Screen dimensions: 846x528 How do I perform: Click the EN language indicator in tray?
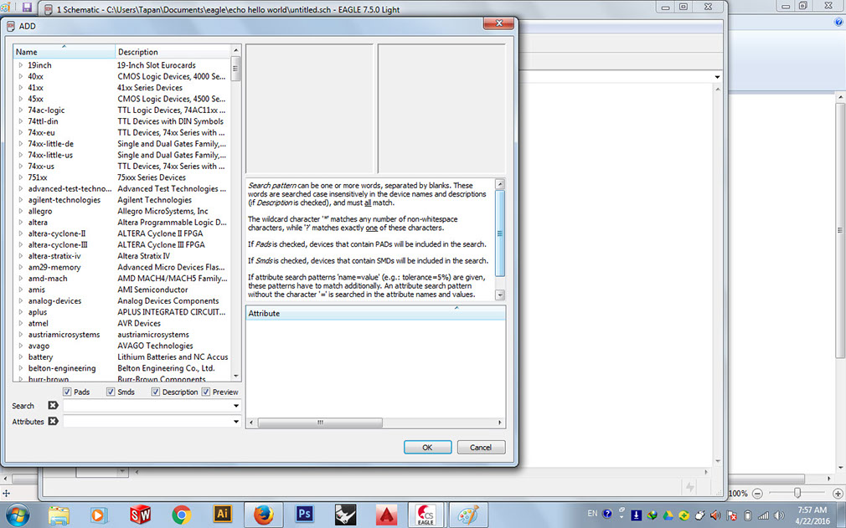[x=592, y=514]
